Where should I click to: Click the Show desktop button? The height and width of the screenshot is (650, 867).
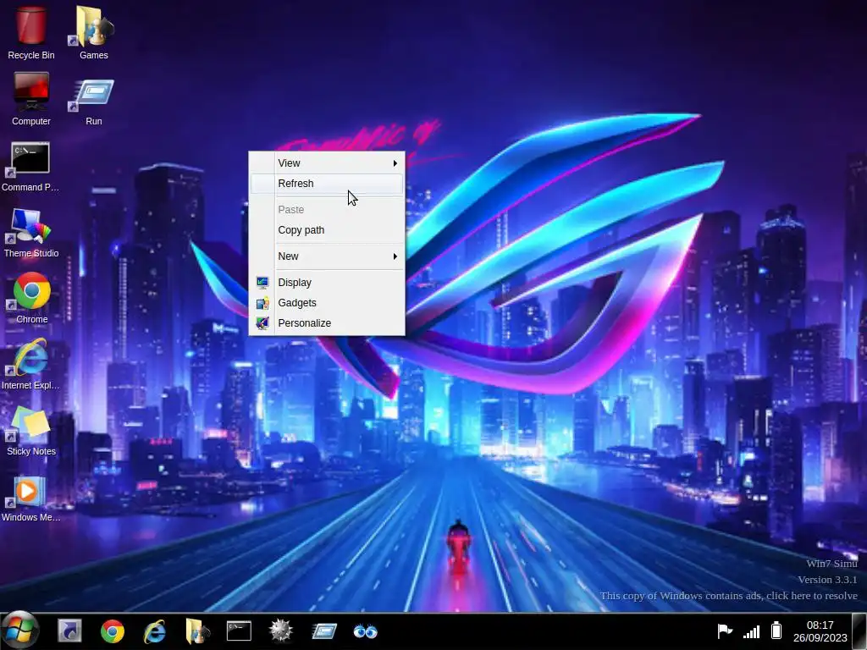click(x=859, y=631)
